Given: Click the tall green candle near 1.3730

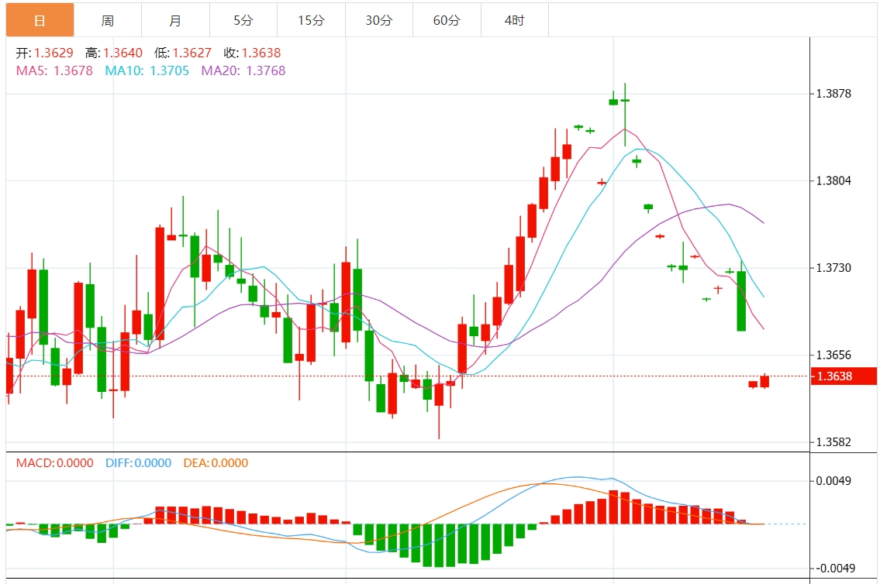Looking at the screenshot, I should 741,301.
